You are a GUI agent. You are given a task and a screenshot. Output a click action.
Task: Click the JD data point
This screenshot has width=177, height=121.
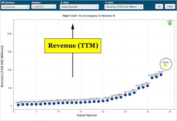(125, 95)
